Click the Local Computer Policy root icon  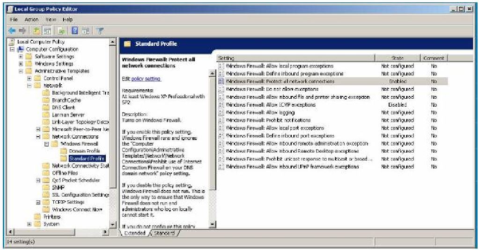[x=12, y=42]
